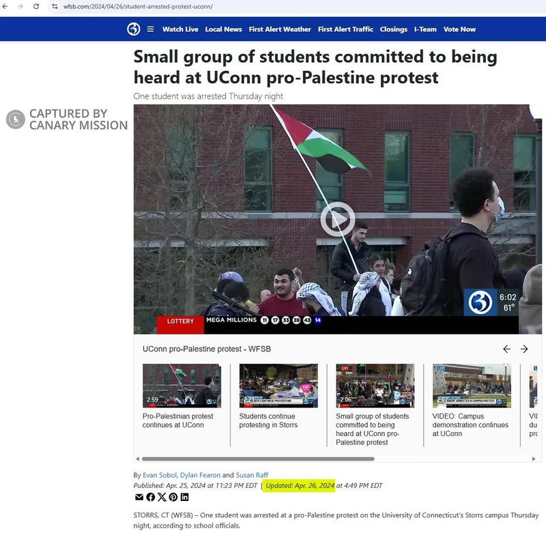Open author Susan Raff link

252,475
